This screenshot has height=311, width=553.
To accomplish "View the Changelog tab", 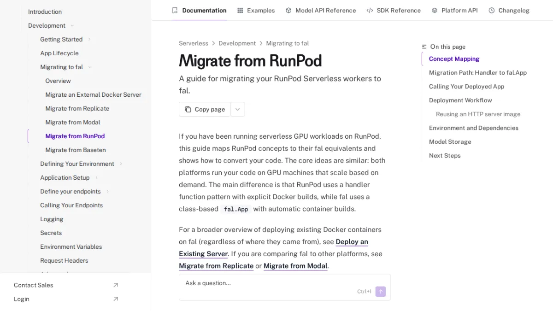I will coord(509,10).
